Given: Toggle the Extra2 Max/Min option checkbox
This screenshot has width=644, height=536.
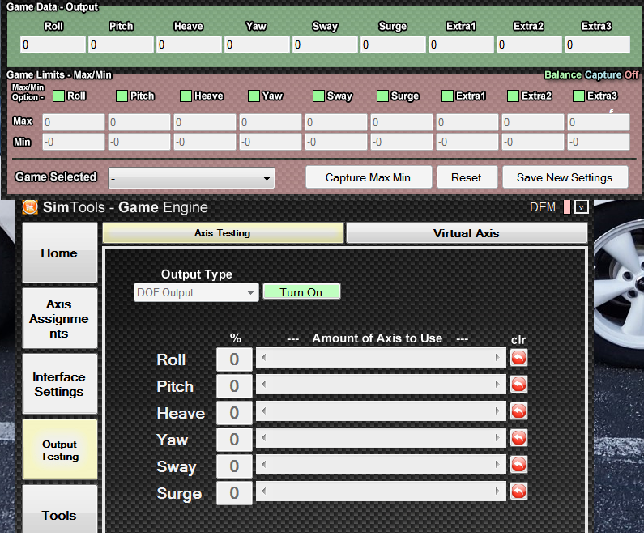Looking at the screenshot, I should [513, 96].
